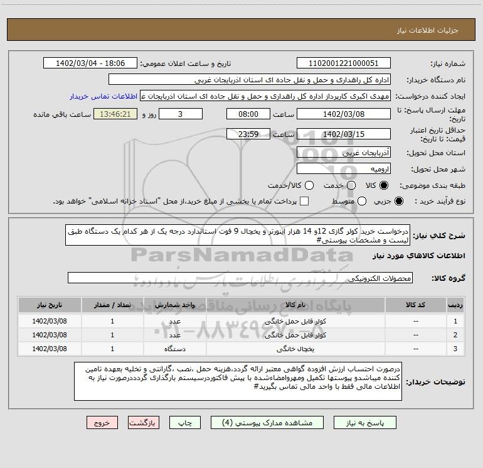Click the نام کالا column header

(295, 305)
